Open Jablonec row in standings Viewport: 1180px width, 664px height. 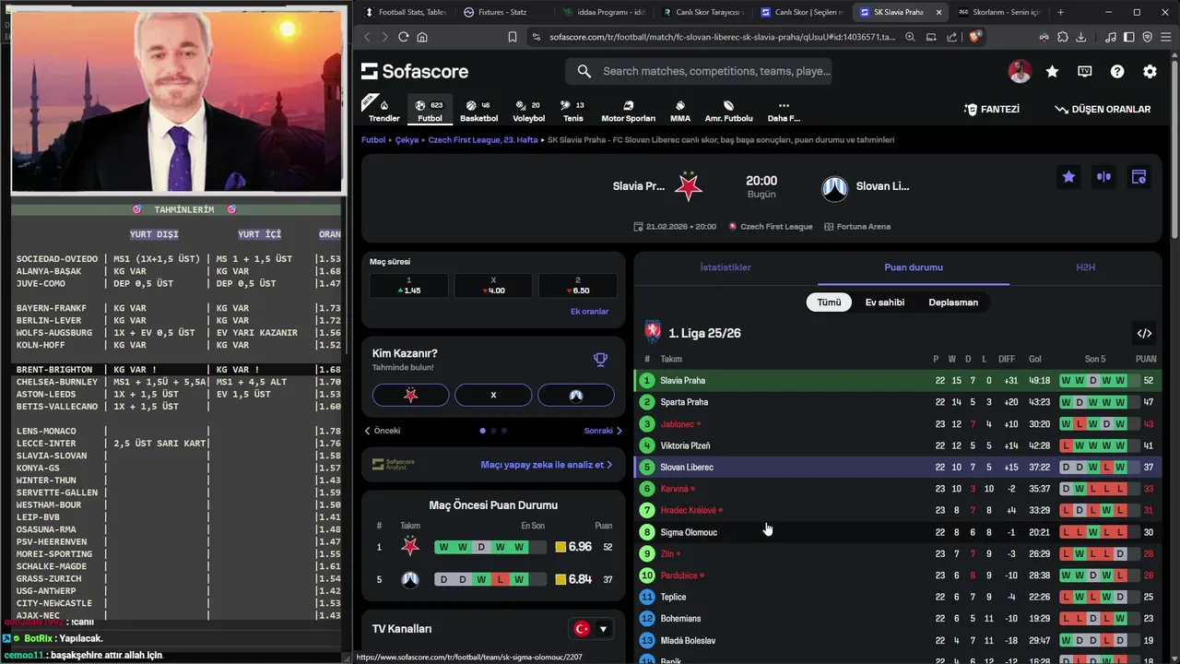(x=897, y=424)
